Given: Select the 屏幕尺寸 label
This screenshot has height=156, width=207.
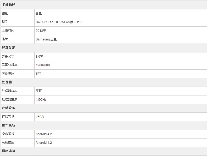Looking at the screenshot, I should [8, 56].
